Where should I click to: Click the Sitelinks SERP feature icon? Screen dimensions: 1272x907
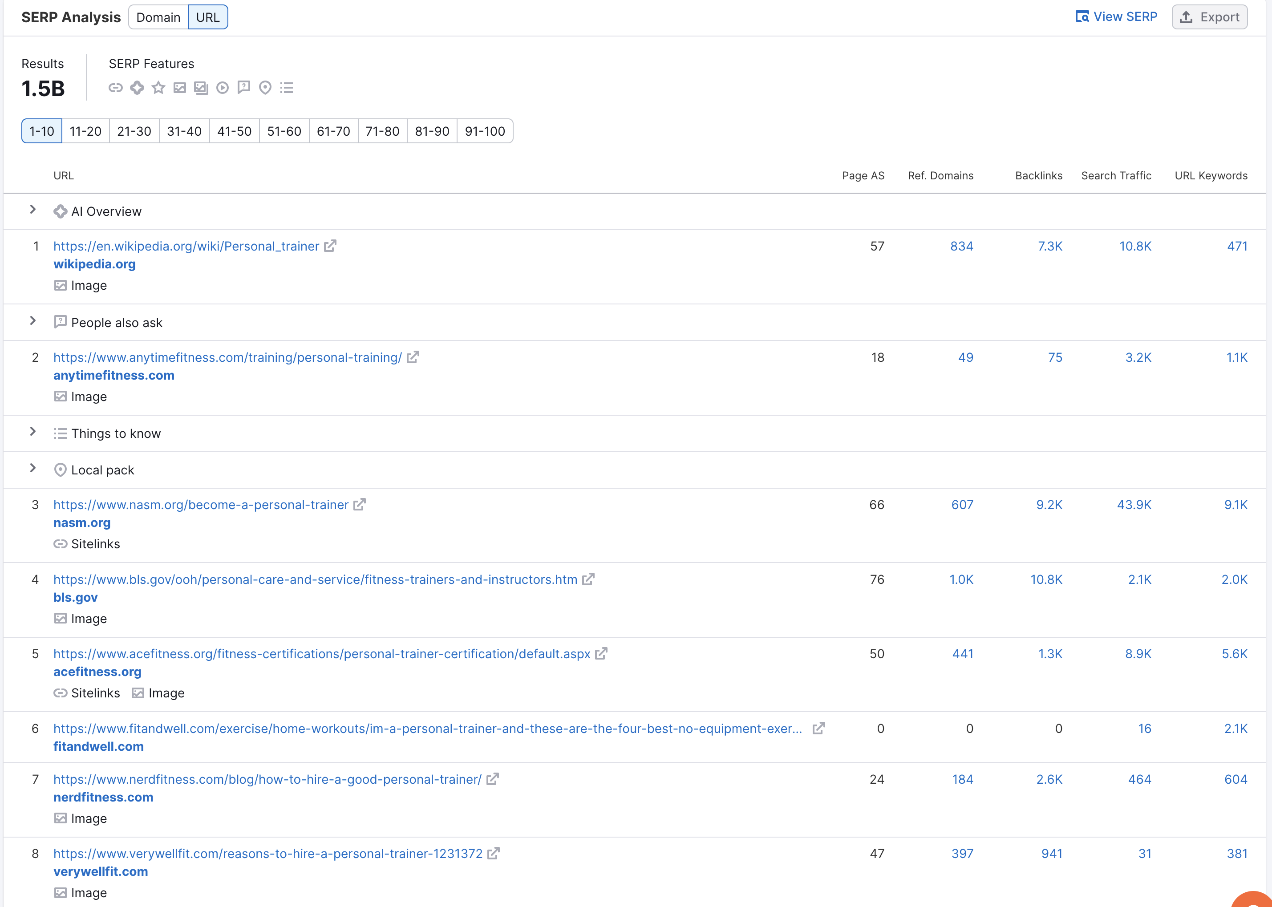coord(116,88)
